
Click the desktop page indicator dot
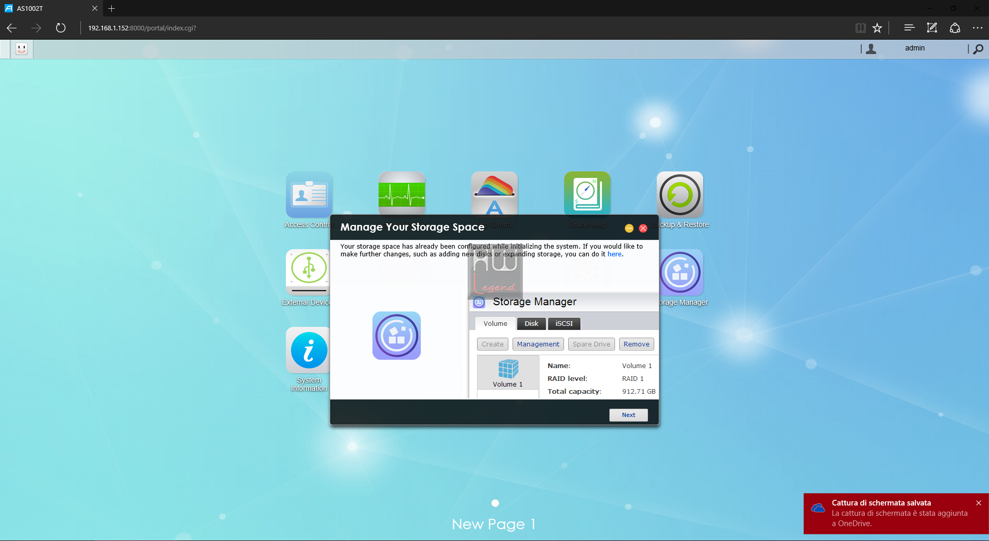(495, 503)
